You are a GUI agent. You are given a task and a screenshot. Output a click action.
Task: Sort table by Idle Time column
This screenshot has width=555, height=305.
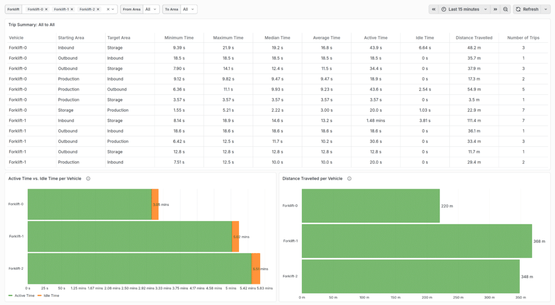[425, 38]
